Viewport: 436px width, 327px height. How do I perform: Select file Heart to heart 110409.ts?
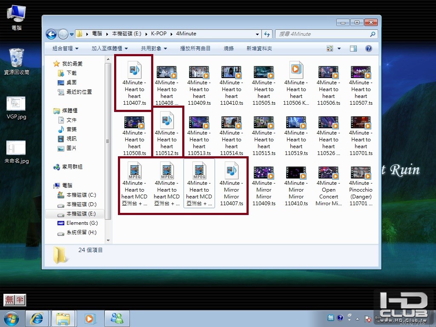click(x=199, y=86)
